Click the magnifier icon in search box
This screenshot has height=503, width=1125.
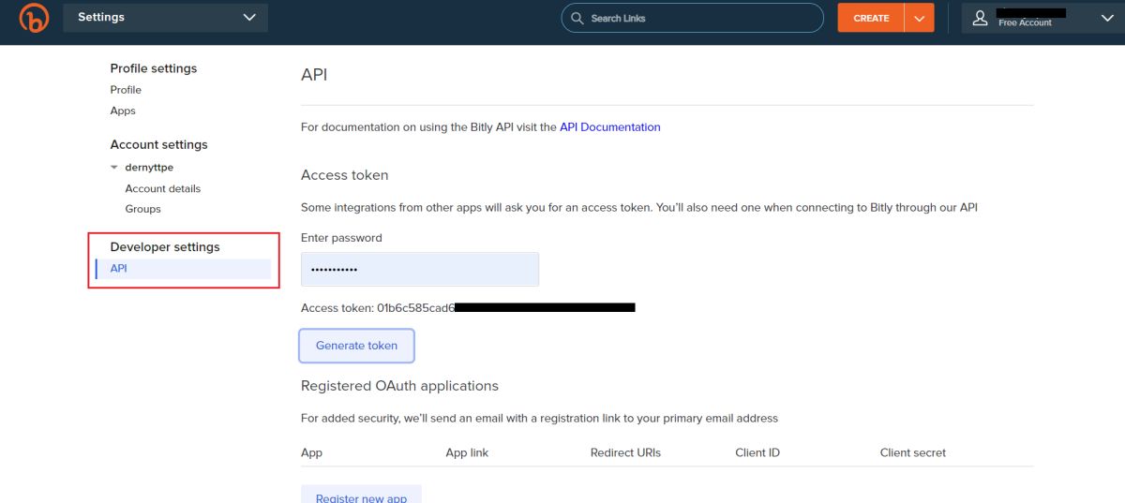(577, 18)
